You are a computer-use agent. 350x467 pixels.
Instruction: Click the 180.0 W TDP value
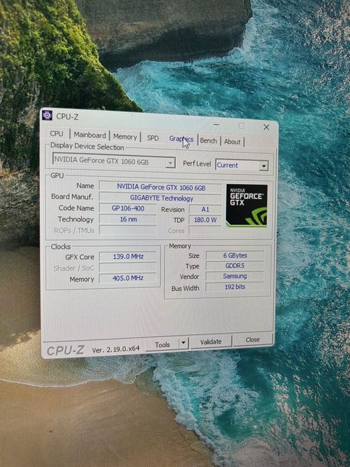[205, 219]
